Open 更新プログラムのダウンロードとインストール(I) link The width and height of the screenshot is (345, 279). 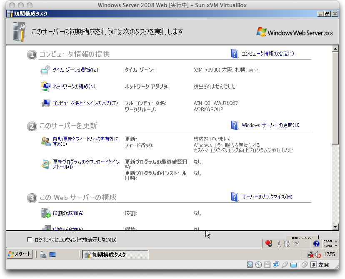coord(86,164)
